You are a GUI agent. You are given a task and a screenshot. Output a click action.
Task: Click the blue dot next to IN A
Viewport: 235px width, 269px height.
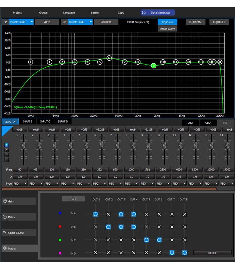point(60,213)
